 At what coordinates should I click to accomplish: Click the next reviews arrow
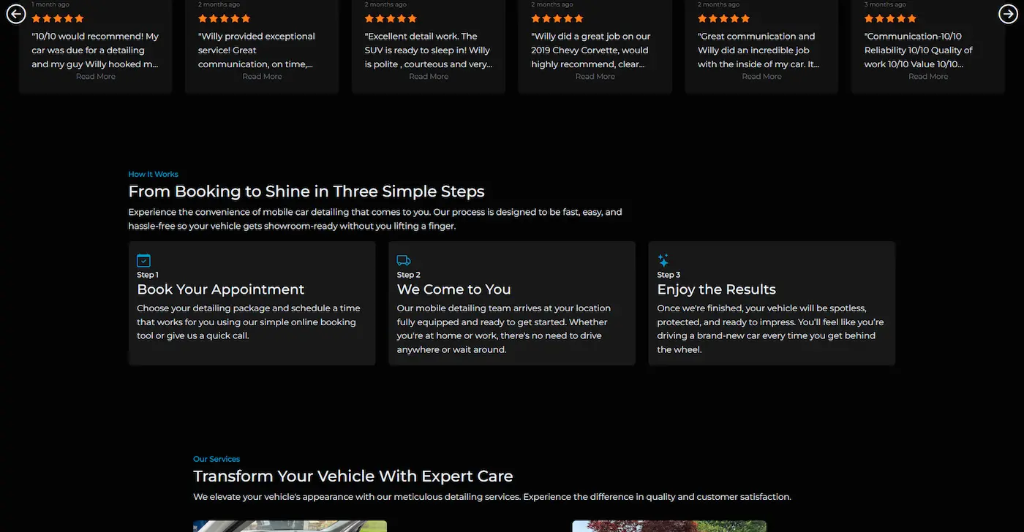tap(1008, 14)
